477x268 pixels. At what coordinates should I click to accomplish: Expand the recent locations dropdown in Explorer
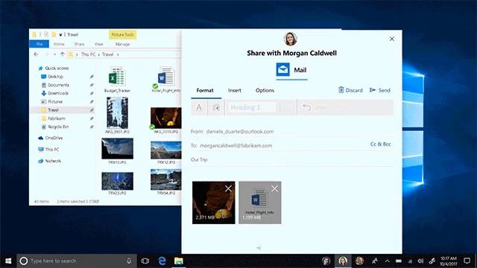tap(54, 54)
